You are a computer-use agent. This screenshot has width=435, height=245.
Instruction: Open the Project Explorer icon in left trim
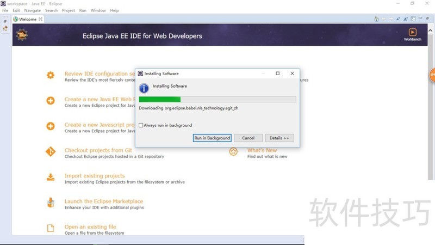(5, 28)
